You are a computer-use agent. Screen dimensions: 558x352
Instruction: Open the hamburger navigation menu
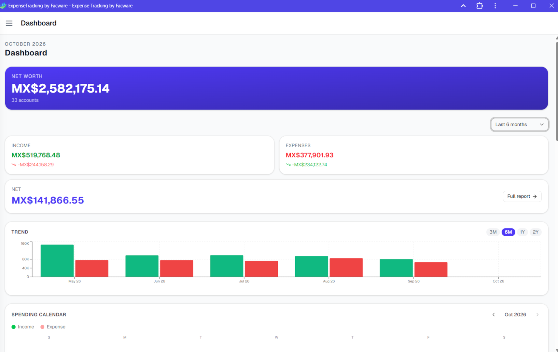point(9,23)
